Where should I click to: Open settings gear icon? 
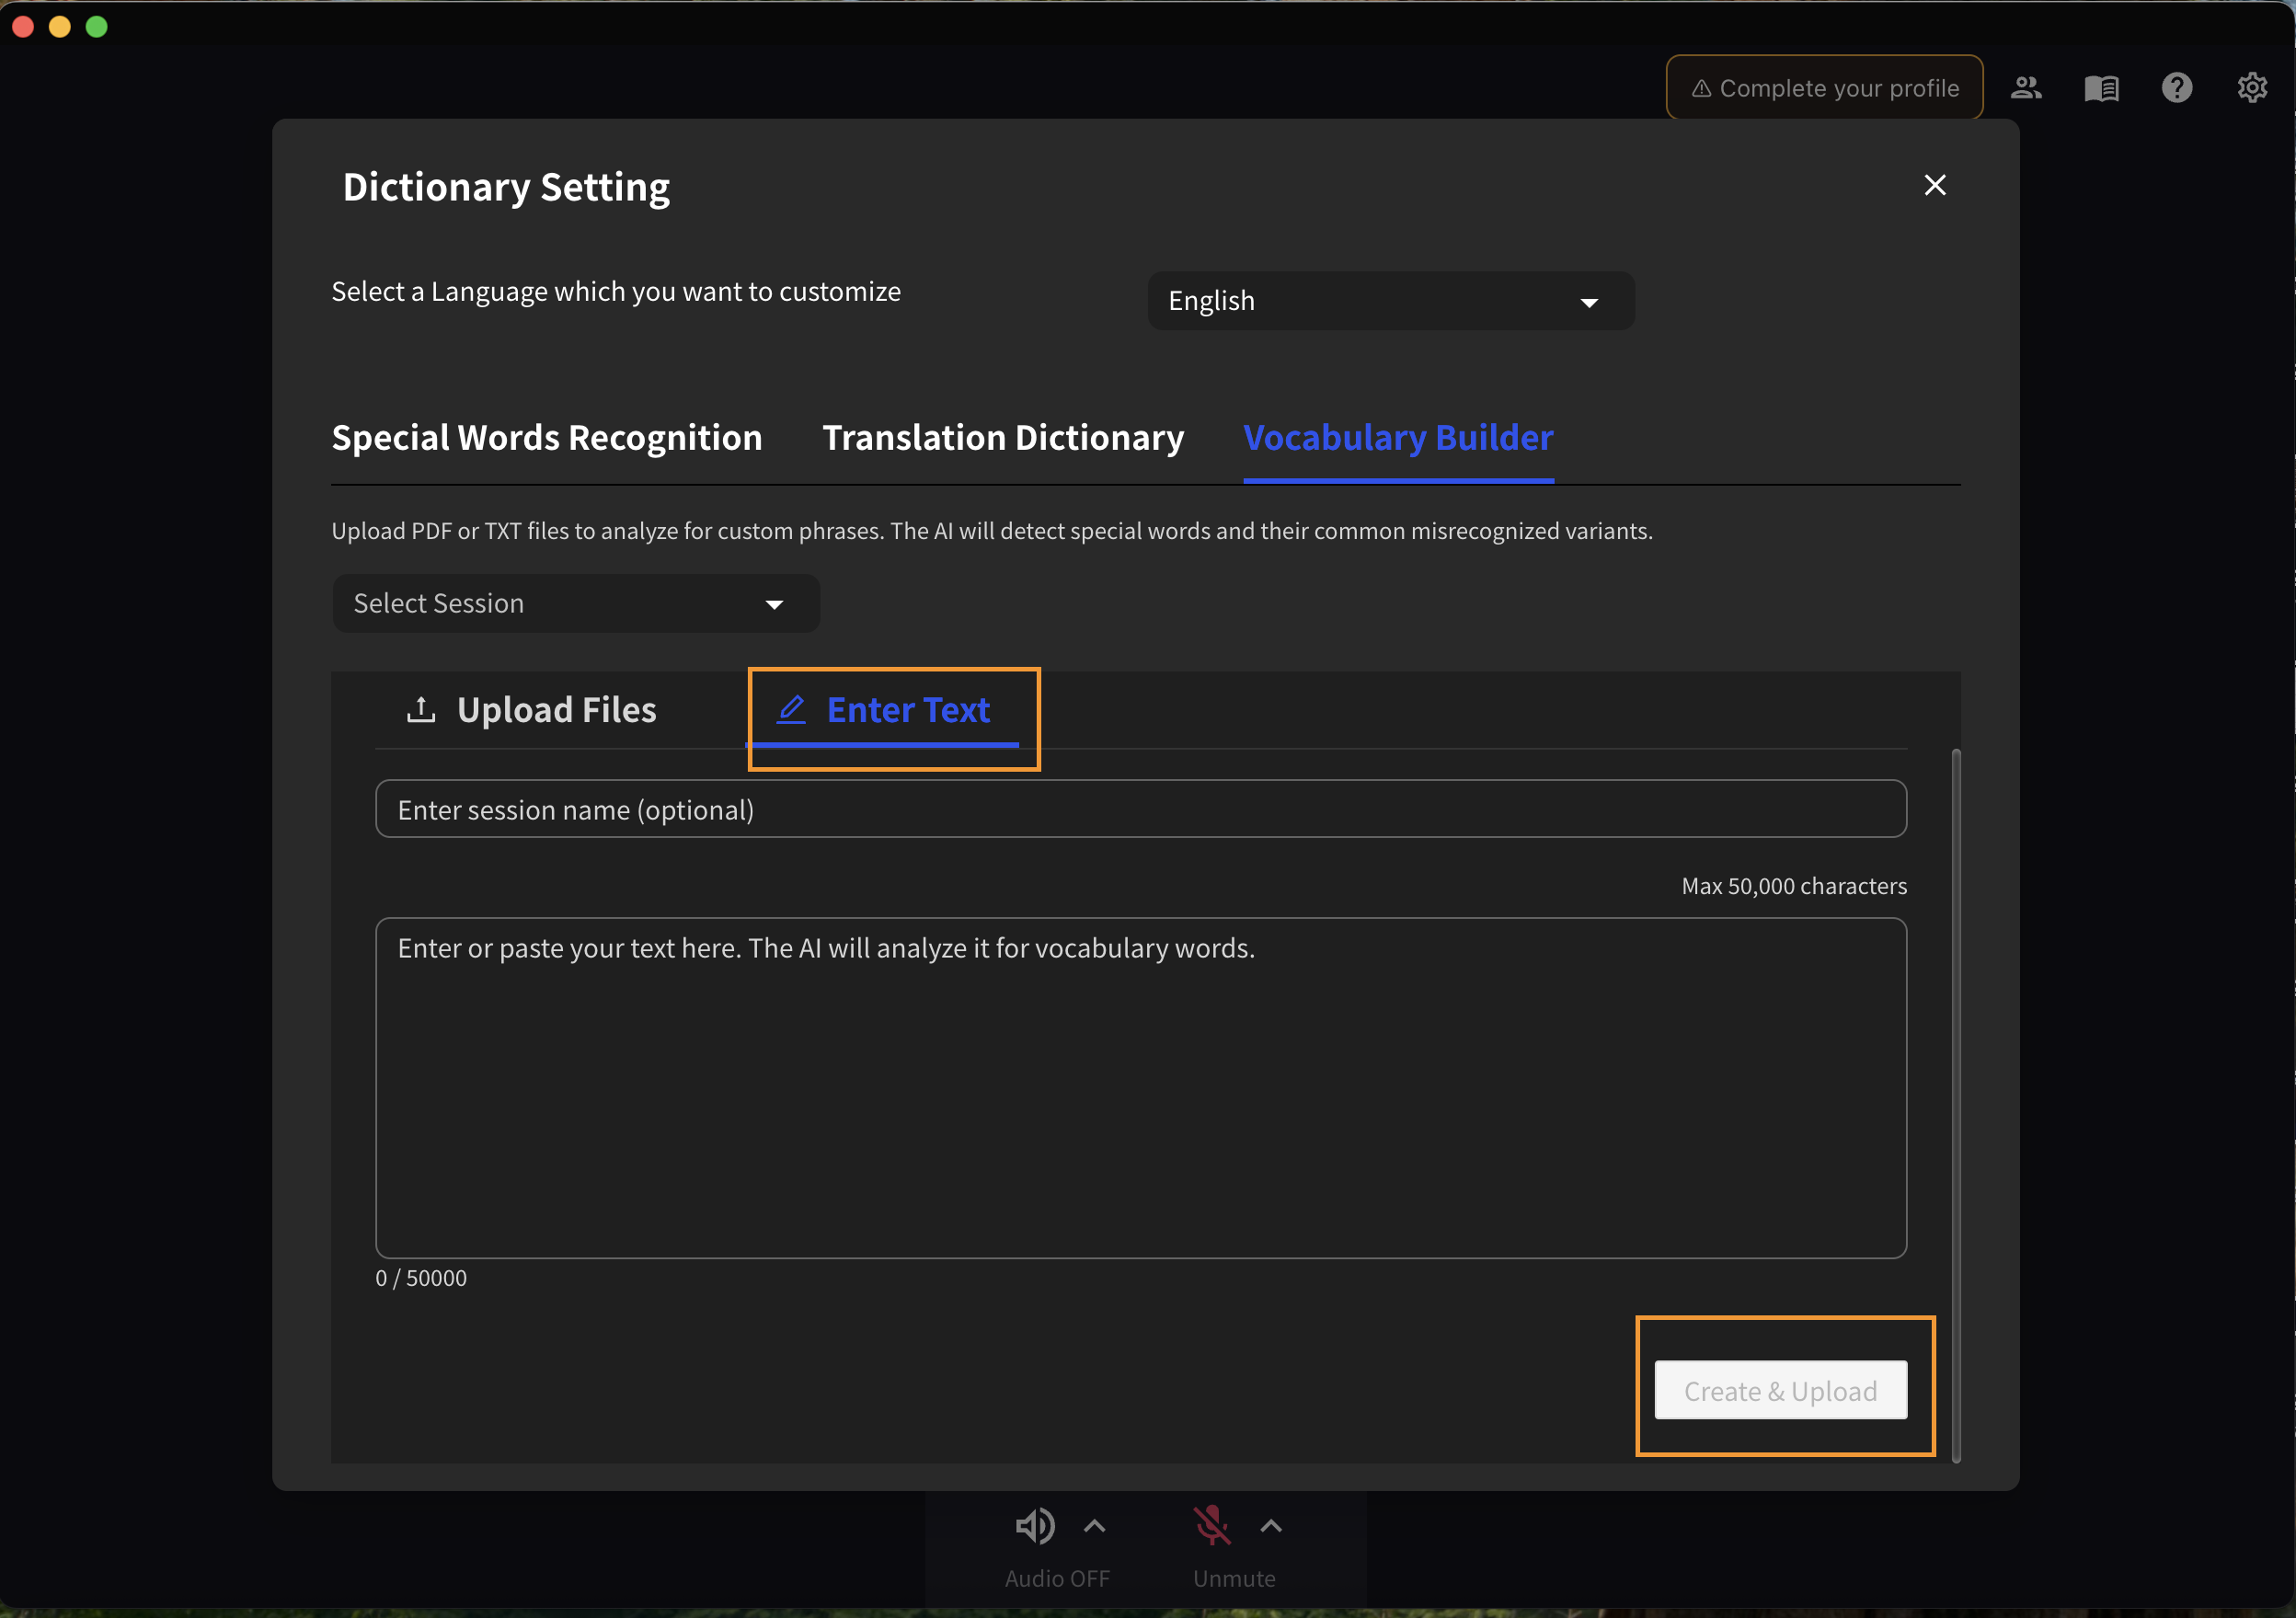(2252, 88)
